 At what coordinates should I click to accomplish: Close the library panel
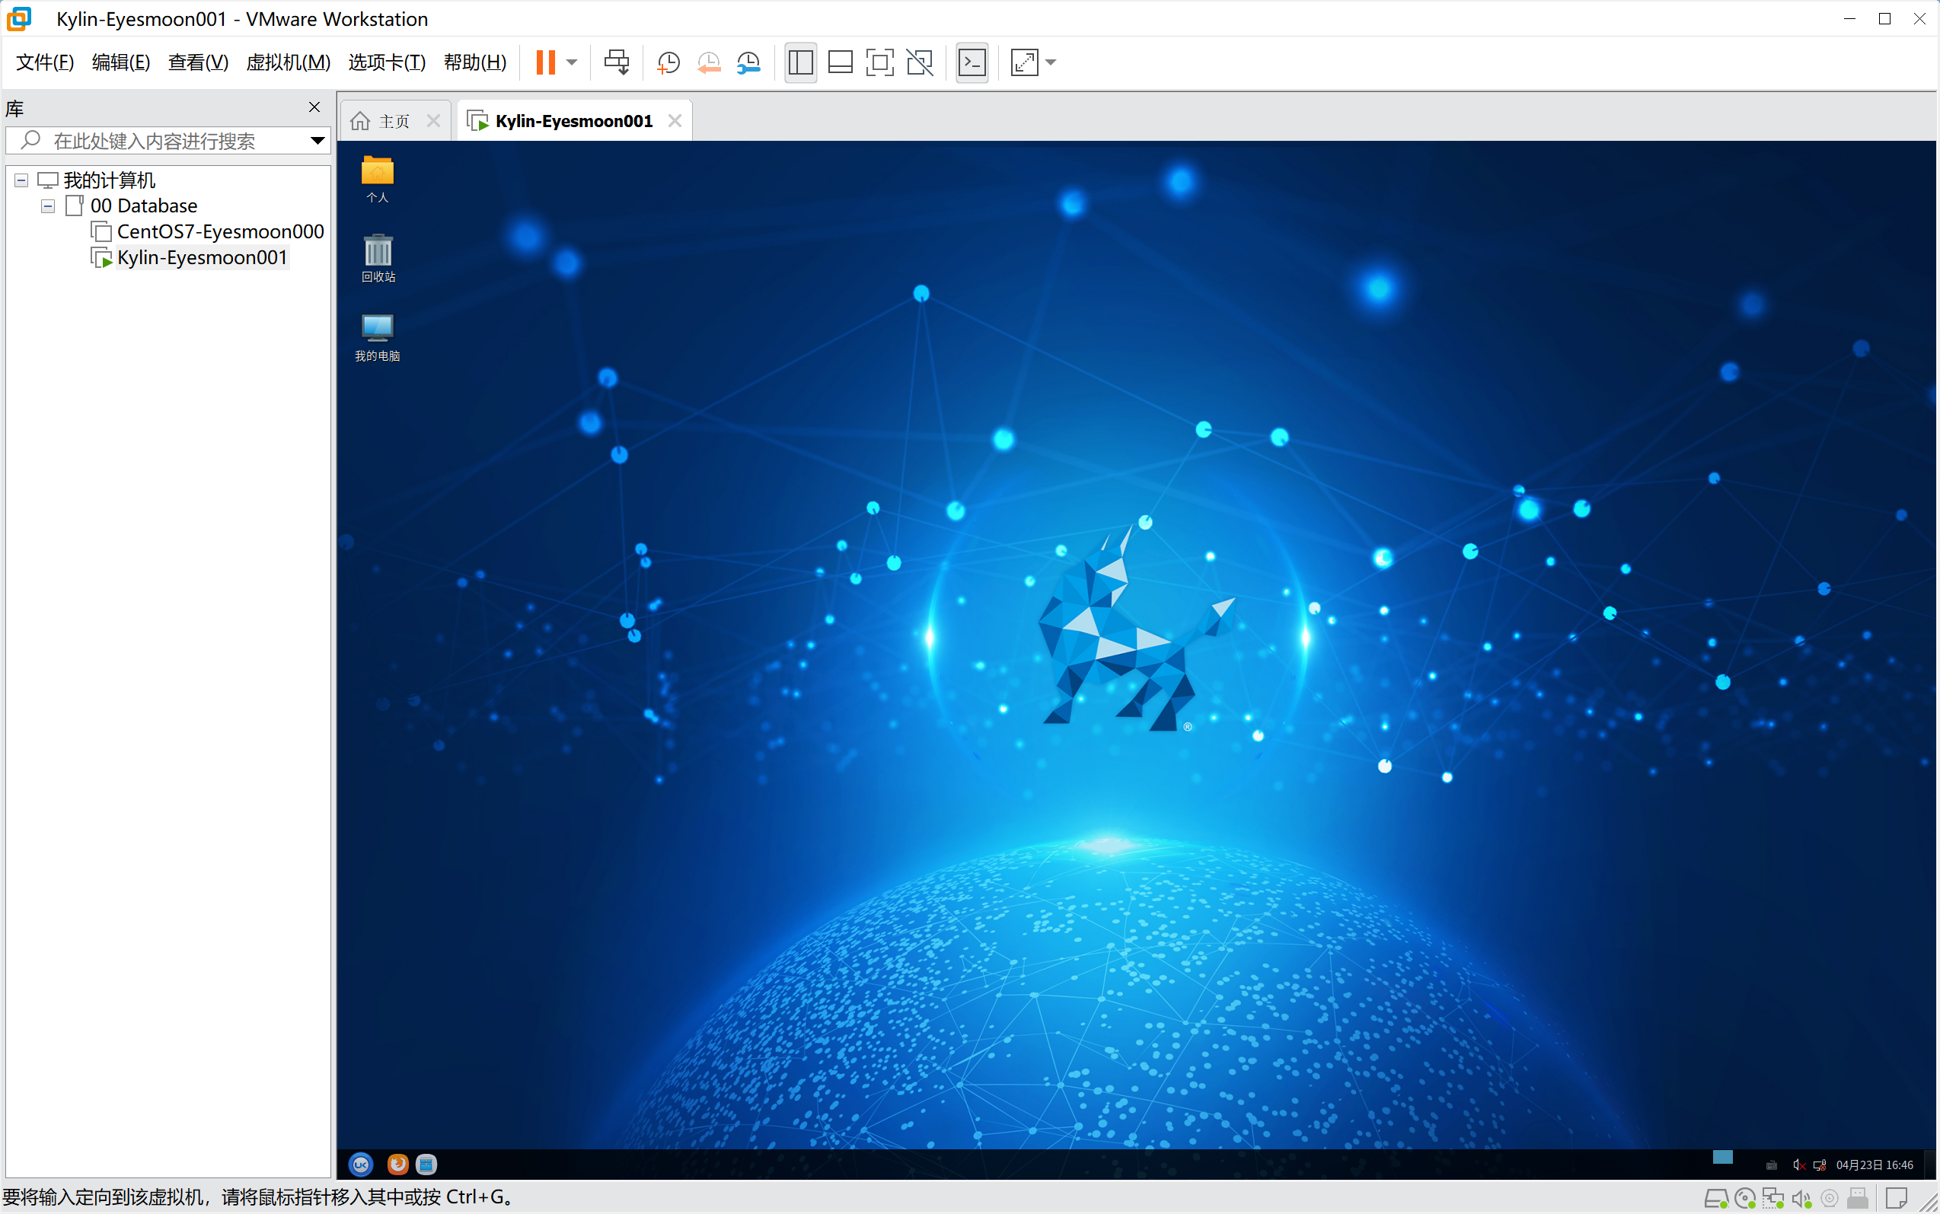[x=314, y=107]
